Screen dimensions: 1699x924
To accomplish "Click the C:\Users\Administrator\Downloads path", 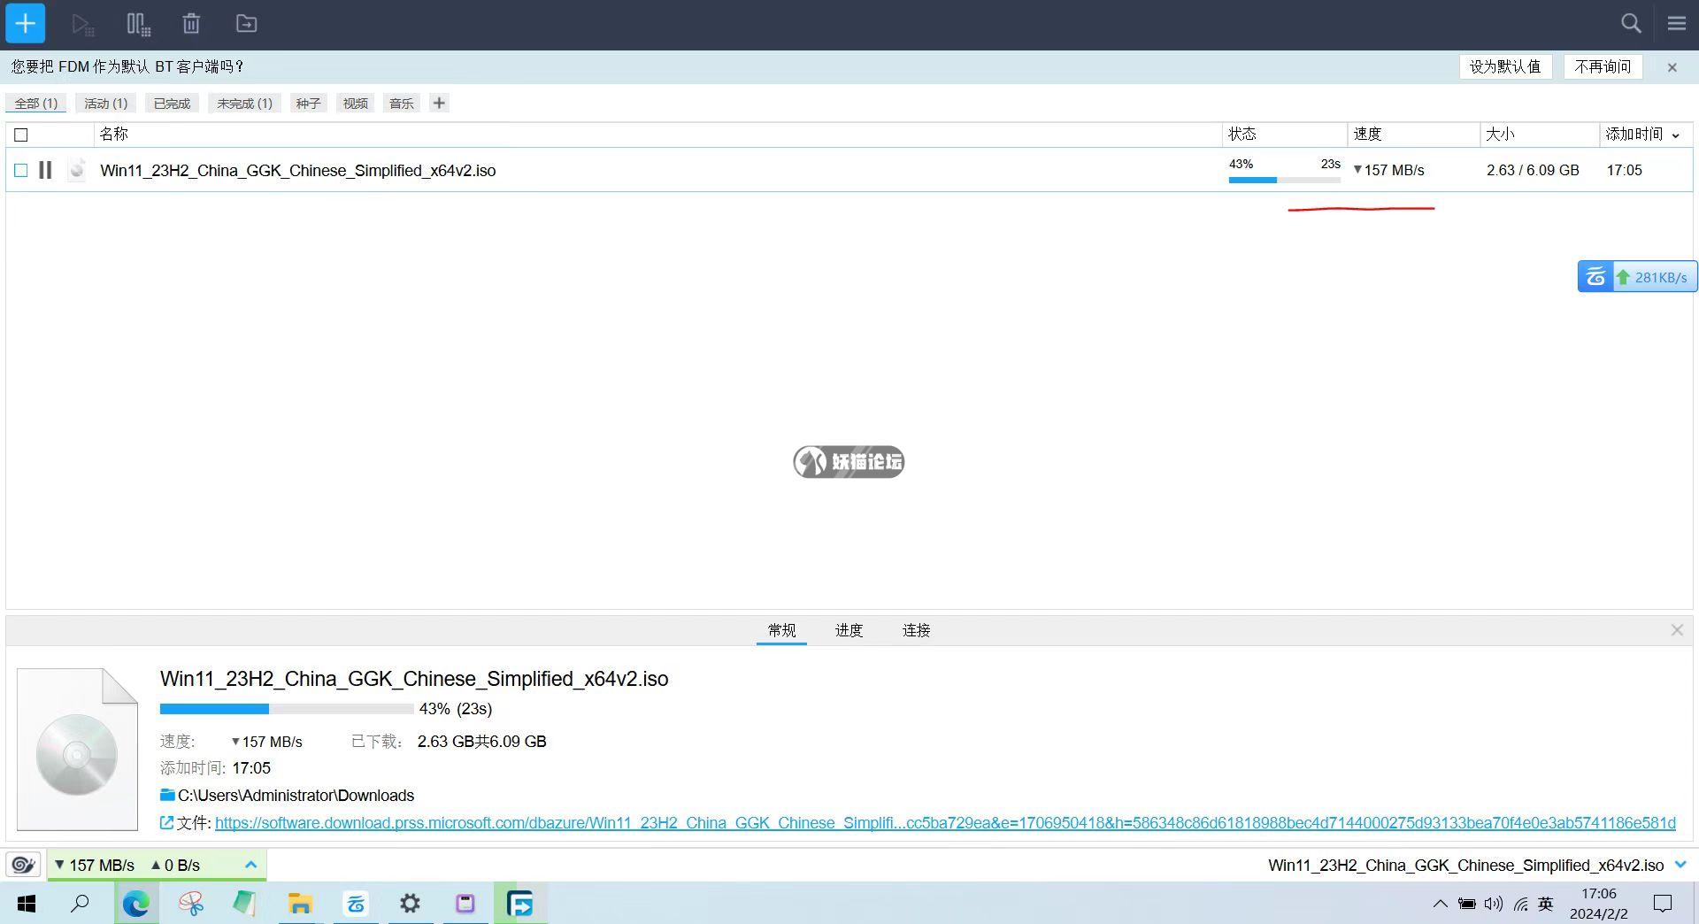I will click(x=296, y=795).
